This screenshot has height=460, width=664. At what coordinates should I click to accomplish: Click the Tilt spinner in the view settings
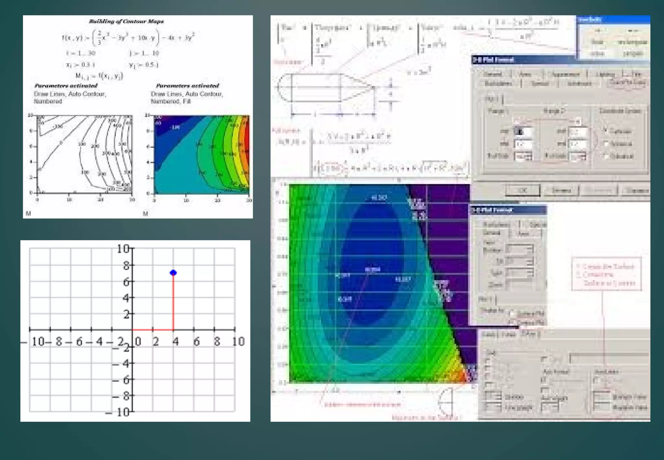tap(519, 261)
